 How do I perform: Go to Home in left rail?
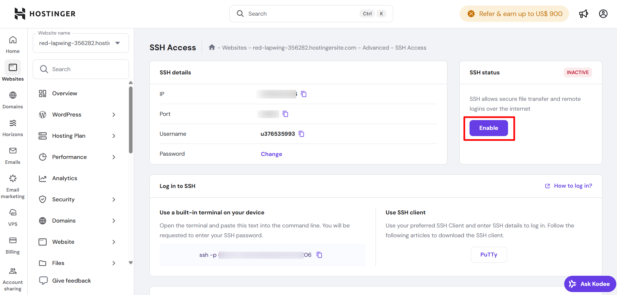pos(13,45)
